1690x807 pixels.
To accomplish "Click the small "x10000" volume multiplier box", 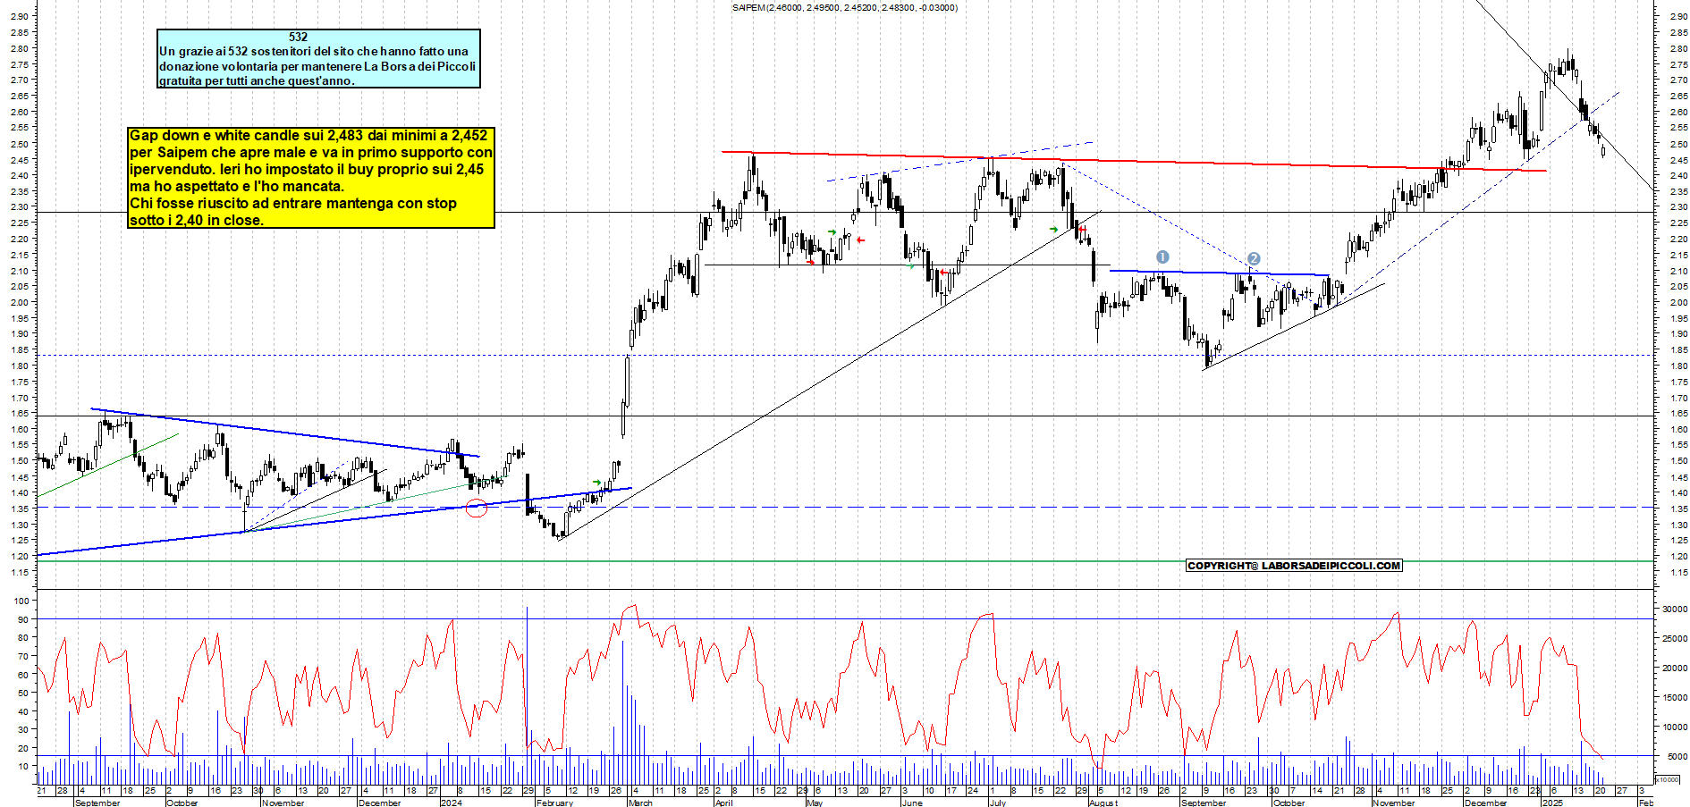I will click(1667, 779).
